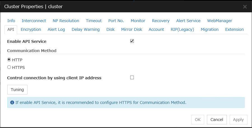
Task: Enable control connection by client IP address
Action: (132, 78)
